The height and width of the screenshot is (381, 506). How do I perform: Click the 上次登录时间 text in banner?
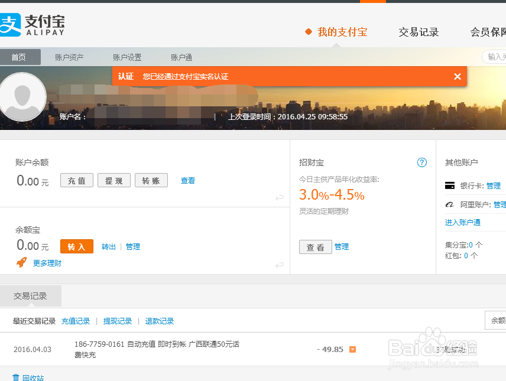288,116
